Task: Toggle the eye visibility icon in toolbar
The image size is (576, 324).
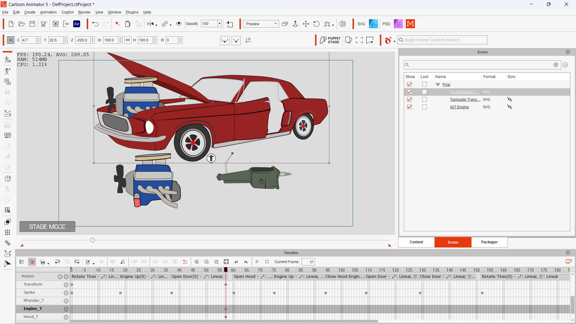Action: pos(179,24)
